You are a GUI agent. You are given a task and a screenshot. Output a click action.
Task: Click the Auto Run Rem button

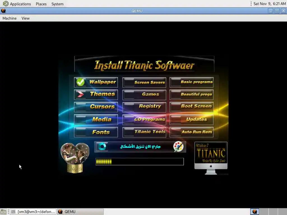click(x=191, y=132)
